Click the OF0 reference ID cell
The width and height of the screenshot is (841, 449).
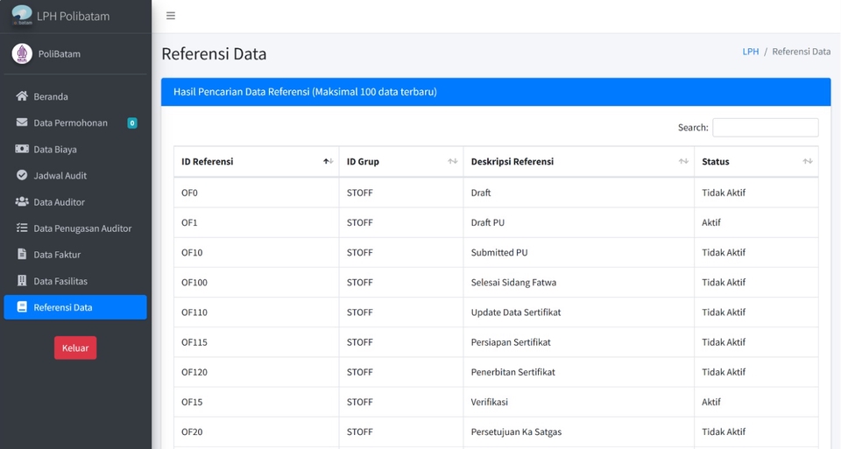coord(257,193)
